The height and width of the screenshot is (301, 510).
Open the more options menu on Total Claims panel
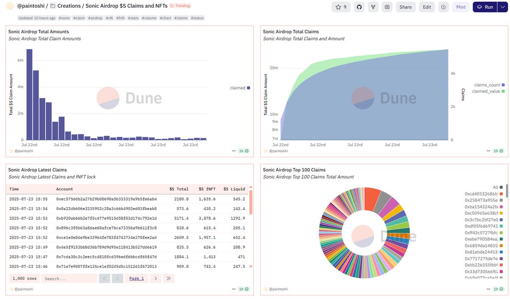[x=489, y=150]
